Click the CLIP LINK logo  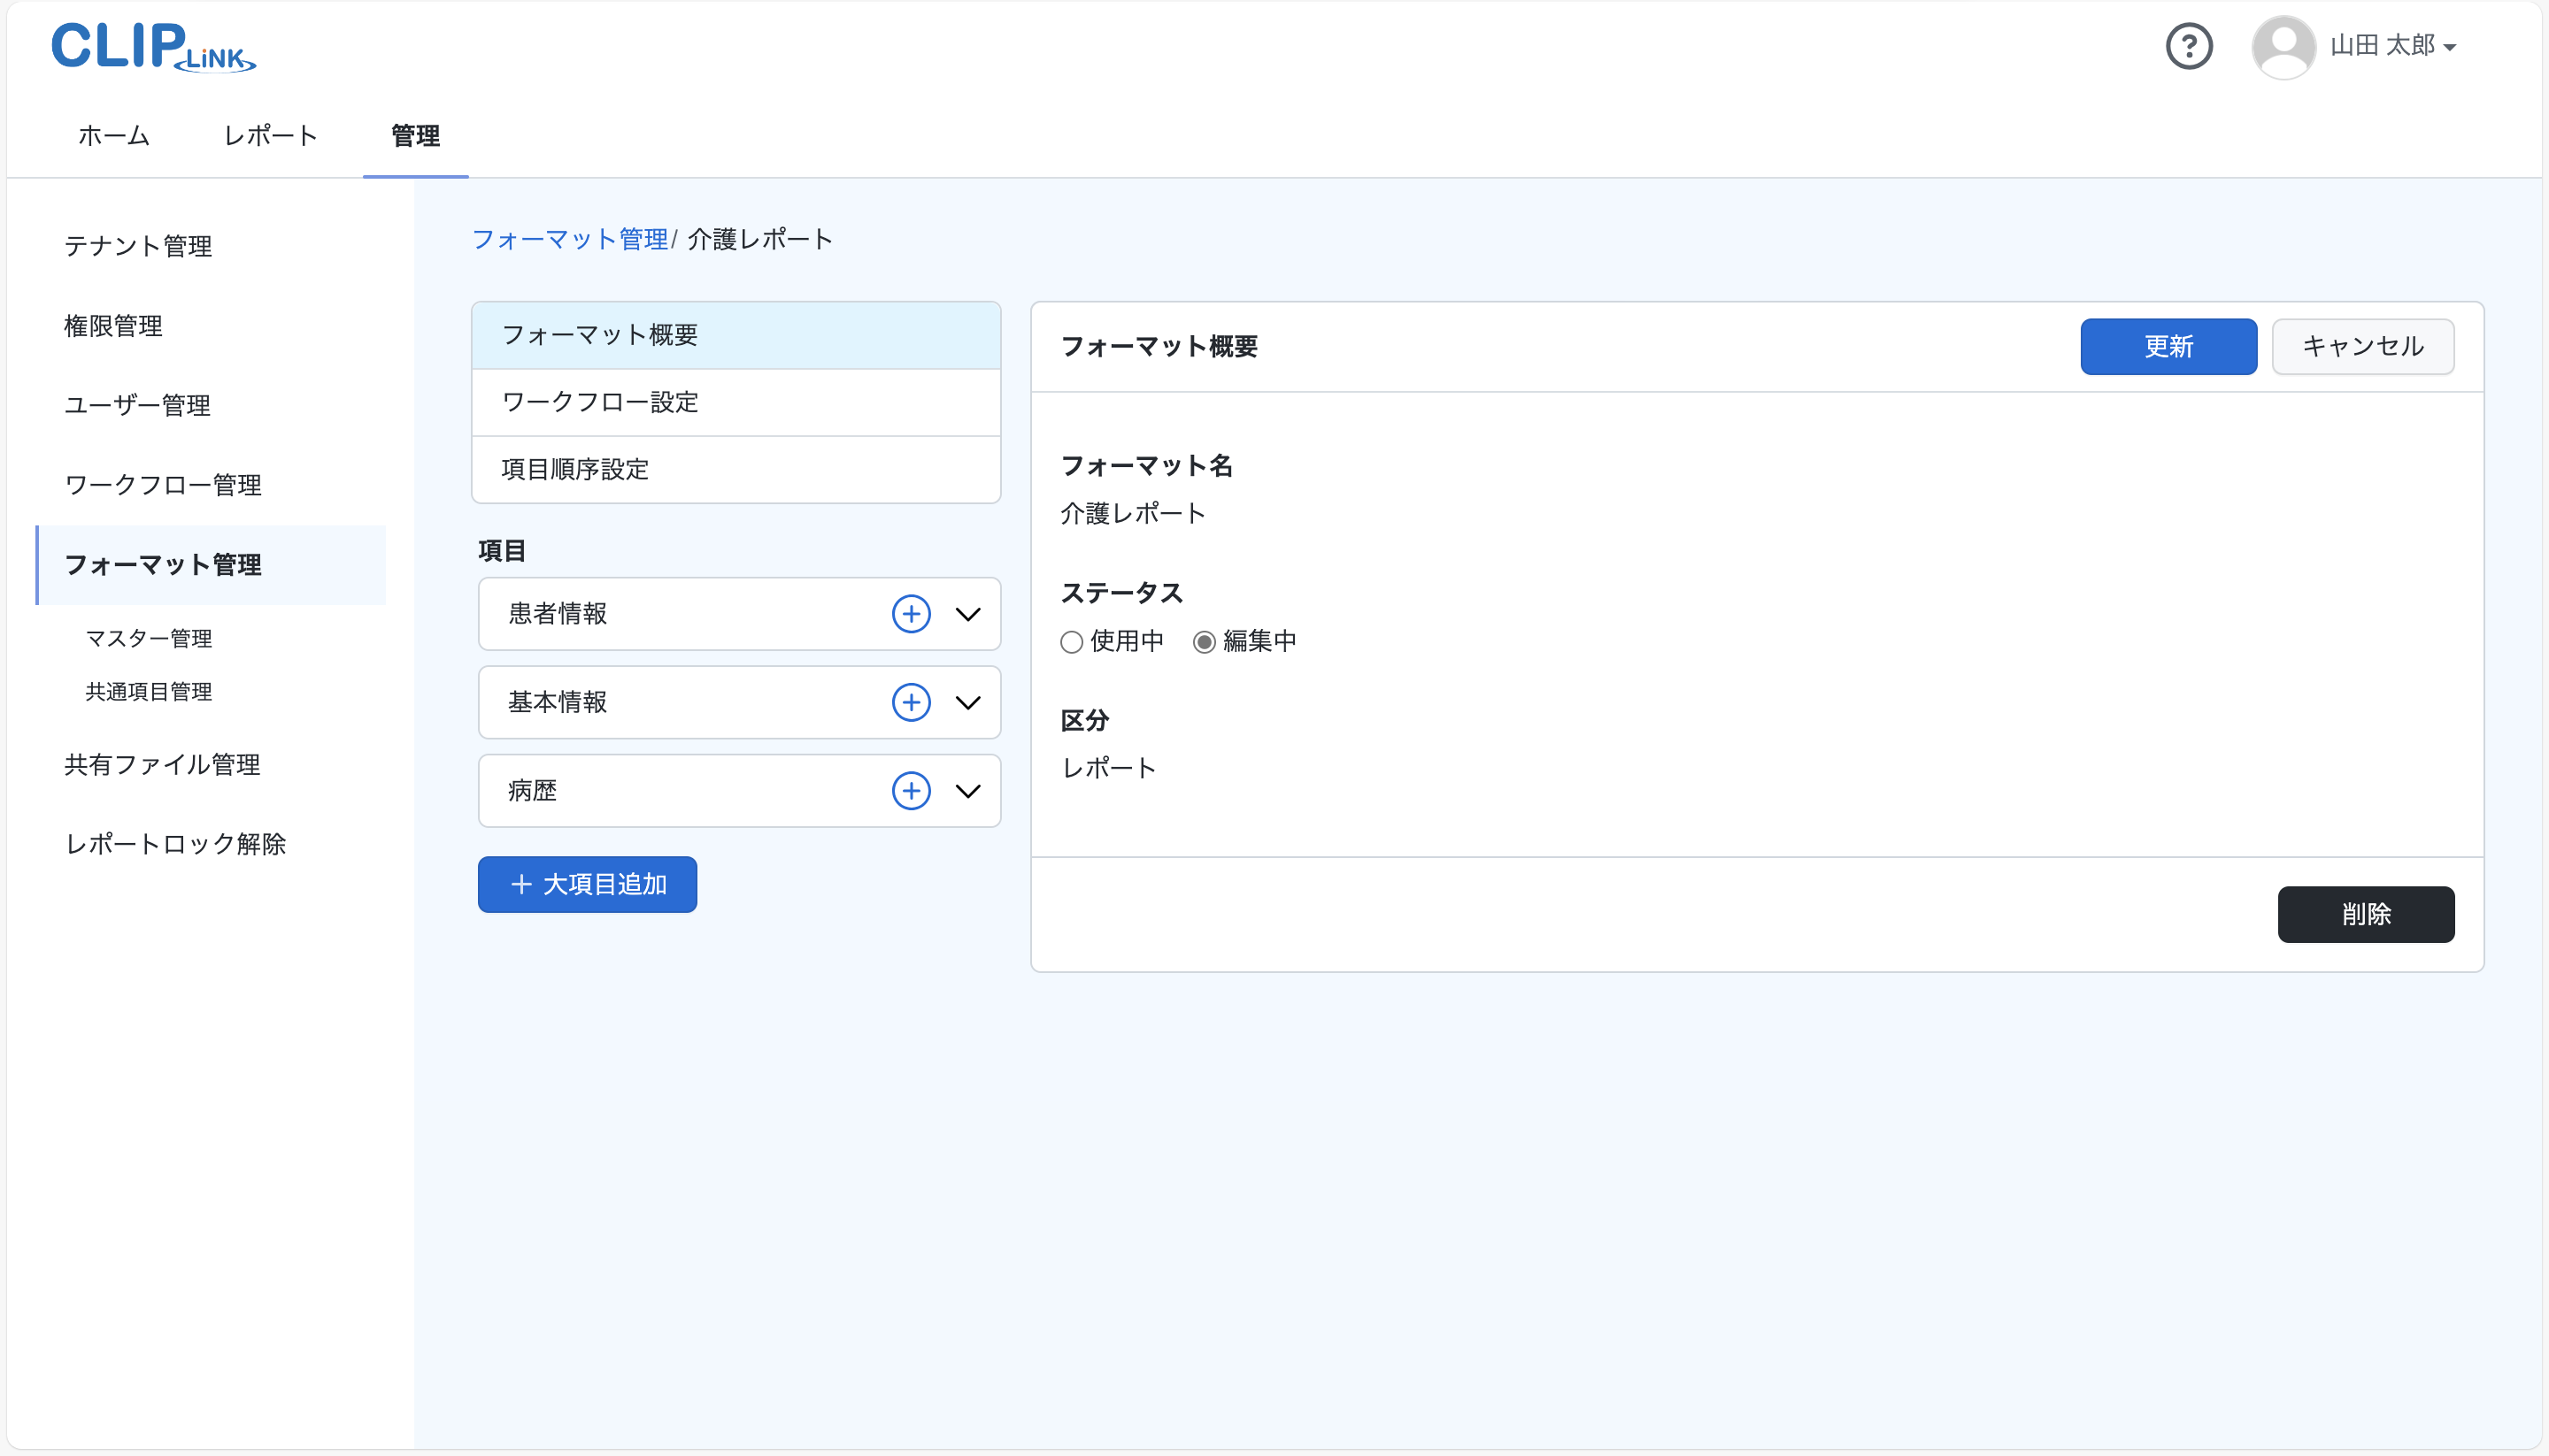153,47
